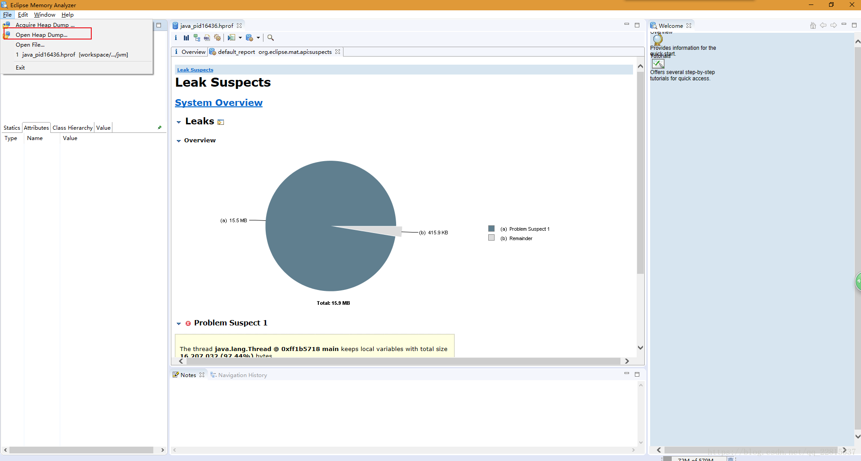This screenshot has height=461, width=861.
Task: Click the Find Object by Address magnifier
Action: click(x=271, y=38)
